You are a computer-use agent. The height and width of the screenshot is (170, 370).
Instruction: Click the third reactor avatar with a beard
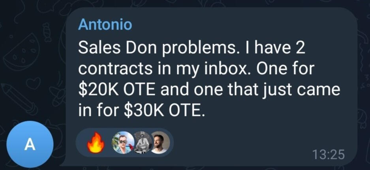click(160, 142)
